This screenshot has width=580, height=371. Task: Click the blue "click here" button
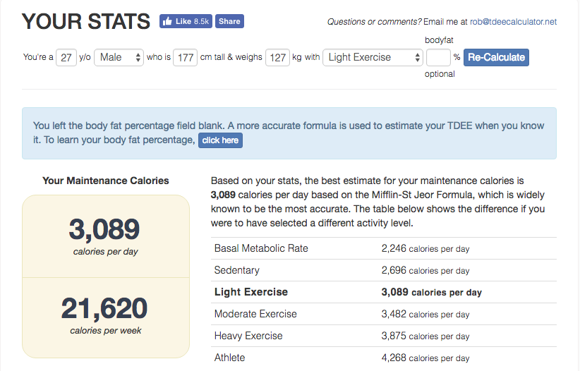click(x=220, y=140)
